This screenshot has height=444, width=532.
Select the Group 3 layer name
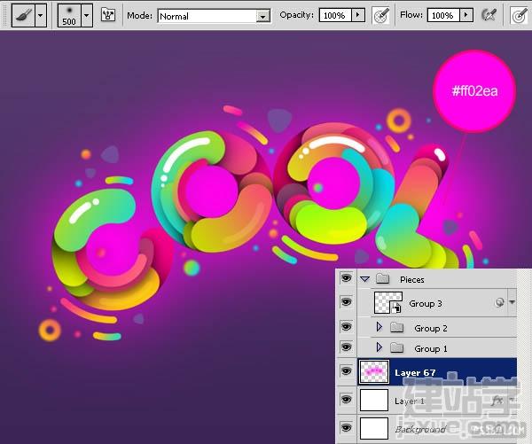tap(426, 303)
